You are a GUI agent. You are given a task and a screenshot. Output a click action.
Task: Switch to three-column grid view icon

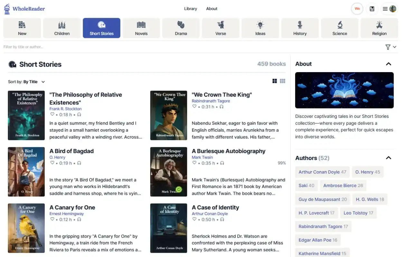point(283,81)
